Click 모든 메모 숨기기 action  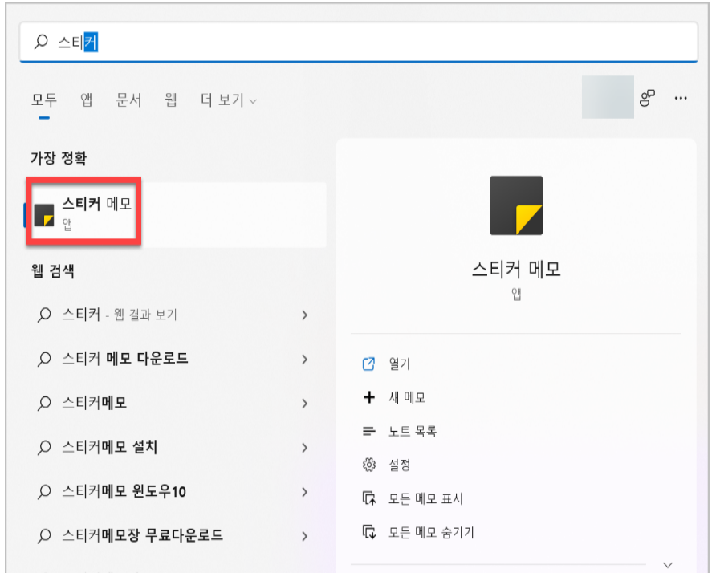pos(431,532)
